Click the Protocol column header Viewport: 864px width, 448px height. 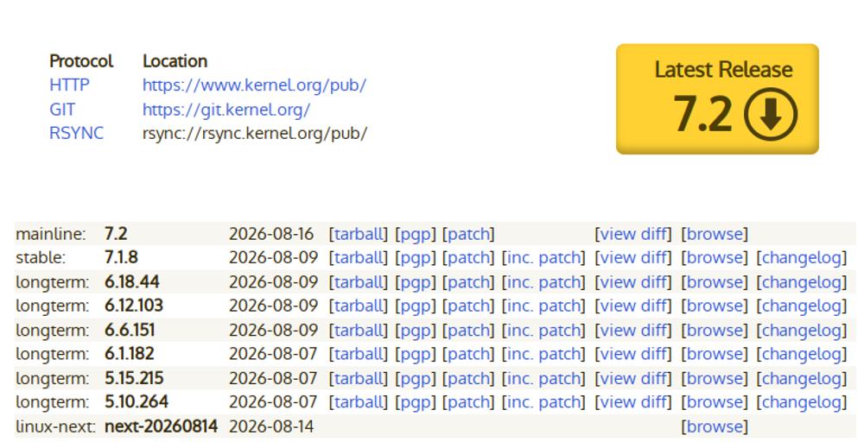coord(81,61)
